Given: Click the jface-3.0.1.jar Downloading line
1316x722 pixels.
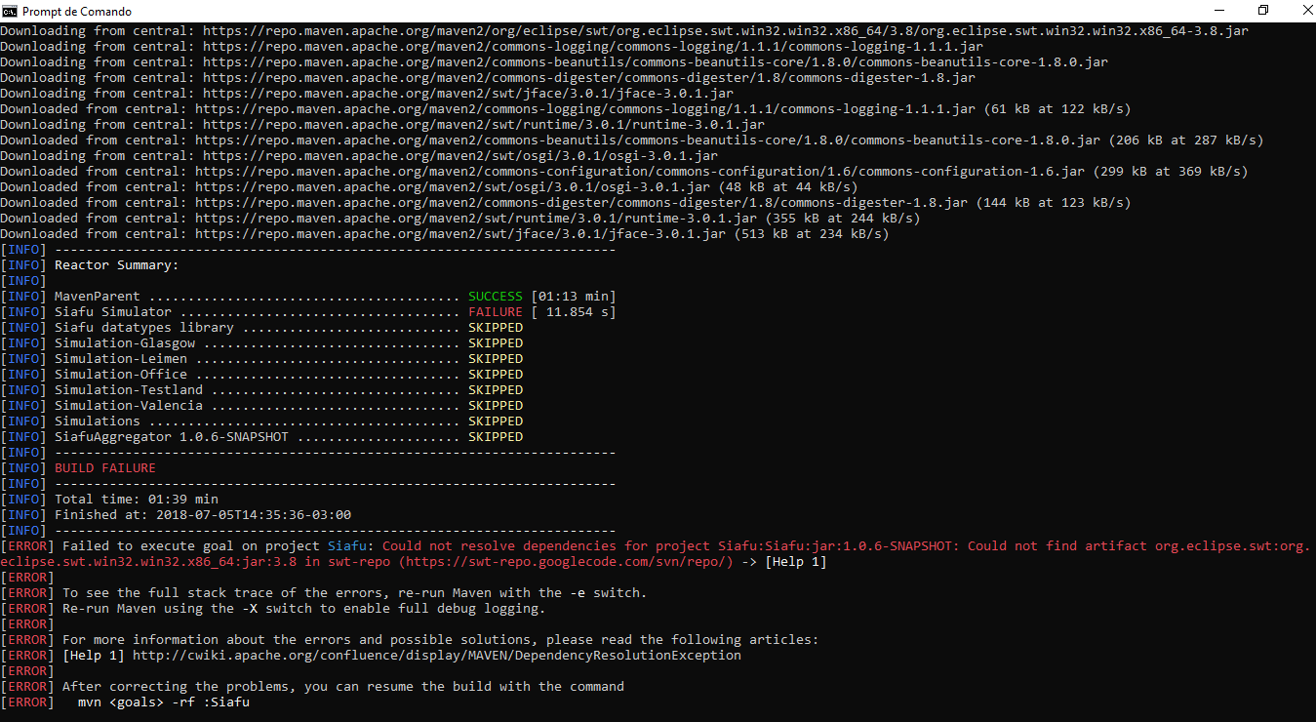Looking at the screenshot, I should [367, 94].
